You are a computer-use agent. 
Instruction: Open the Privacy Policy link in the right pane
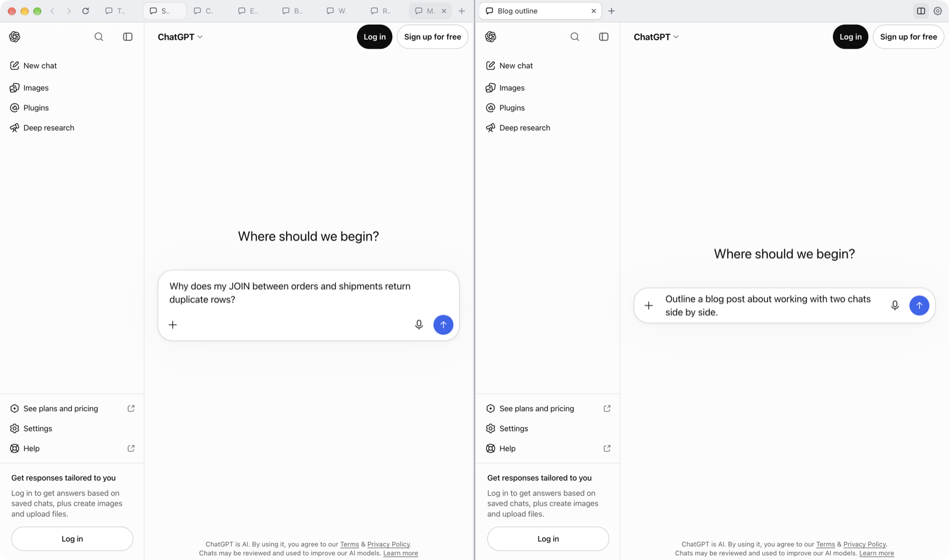[x=864, y=544]
